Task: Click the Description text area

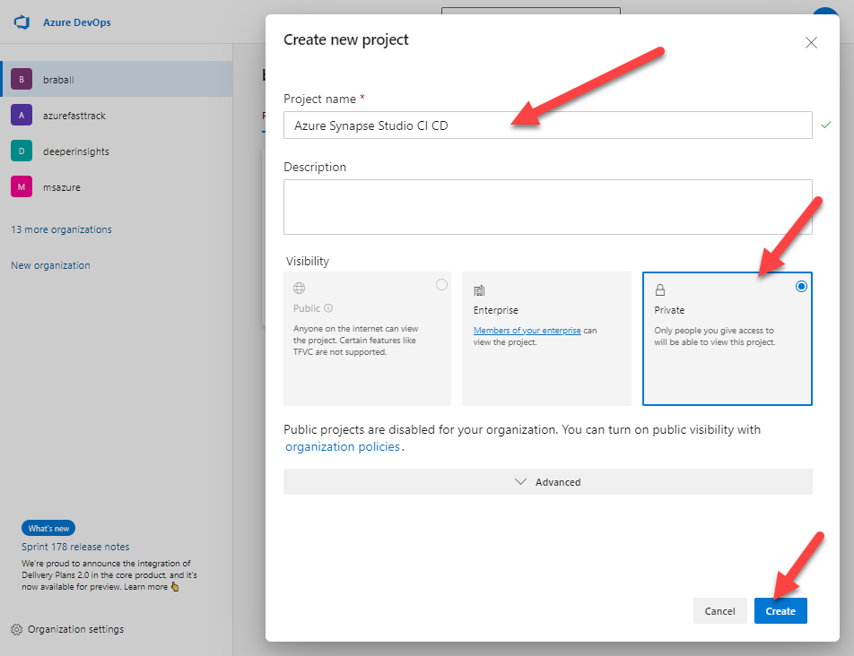Action: coord(547,207)
